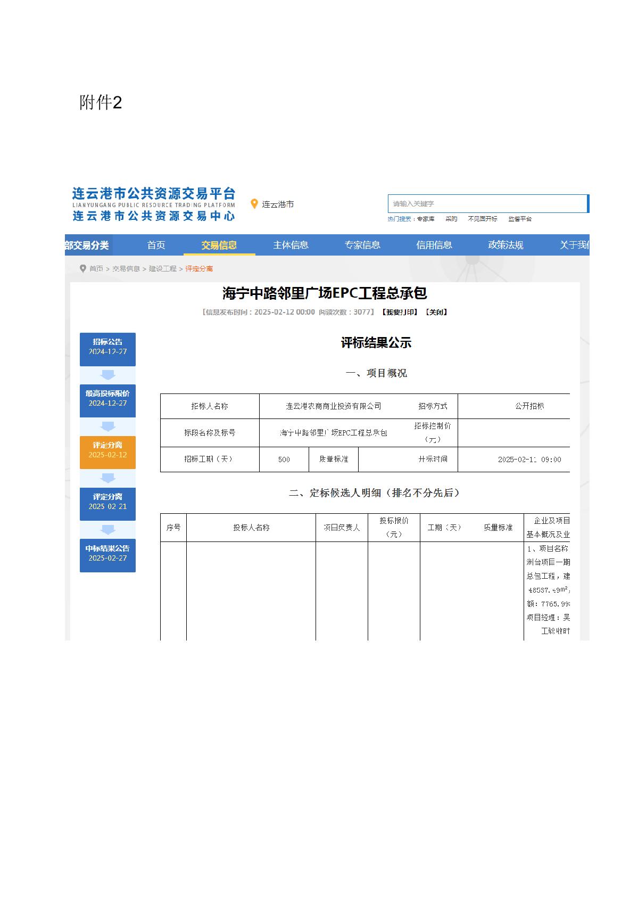Click the arrow below the orange 评定分离 step
638x903 pixels.
tap(108, 478)
